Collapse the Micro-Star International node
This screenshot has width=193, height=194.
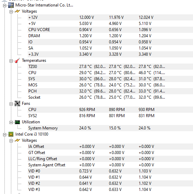tap(4, 5)
